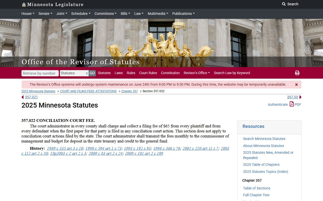Open 2025 Table of Chapters link
The width and height of the screenshot is (323, 201).
[x=261, y=165]
